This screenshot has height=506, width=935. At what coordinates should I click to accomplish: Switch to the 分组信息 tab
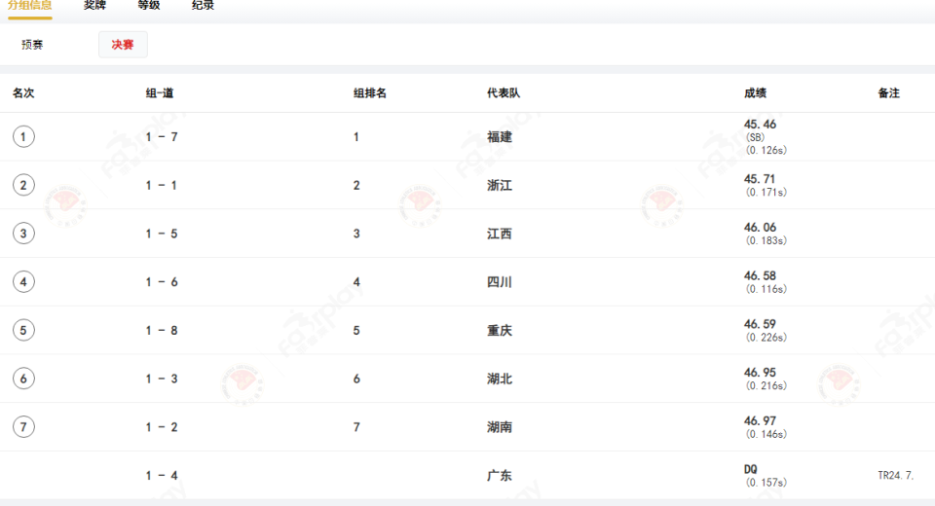[30, 6]
